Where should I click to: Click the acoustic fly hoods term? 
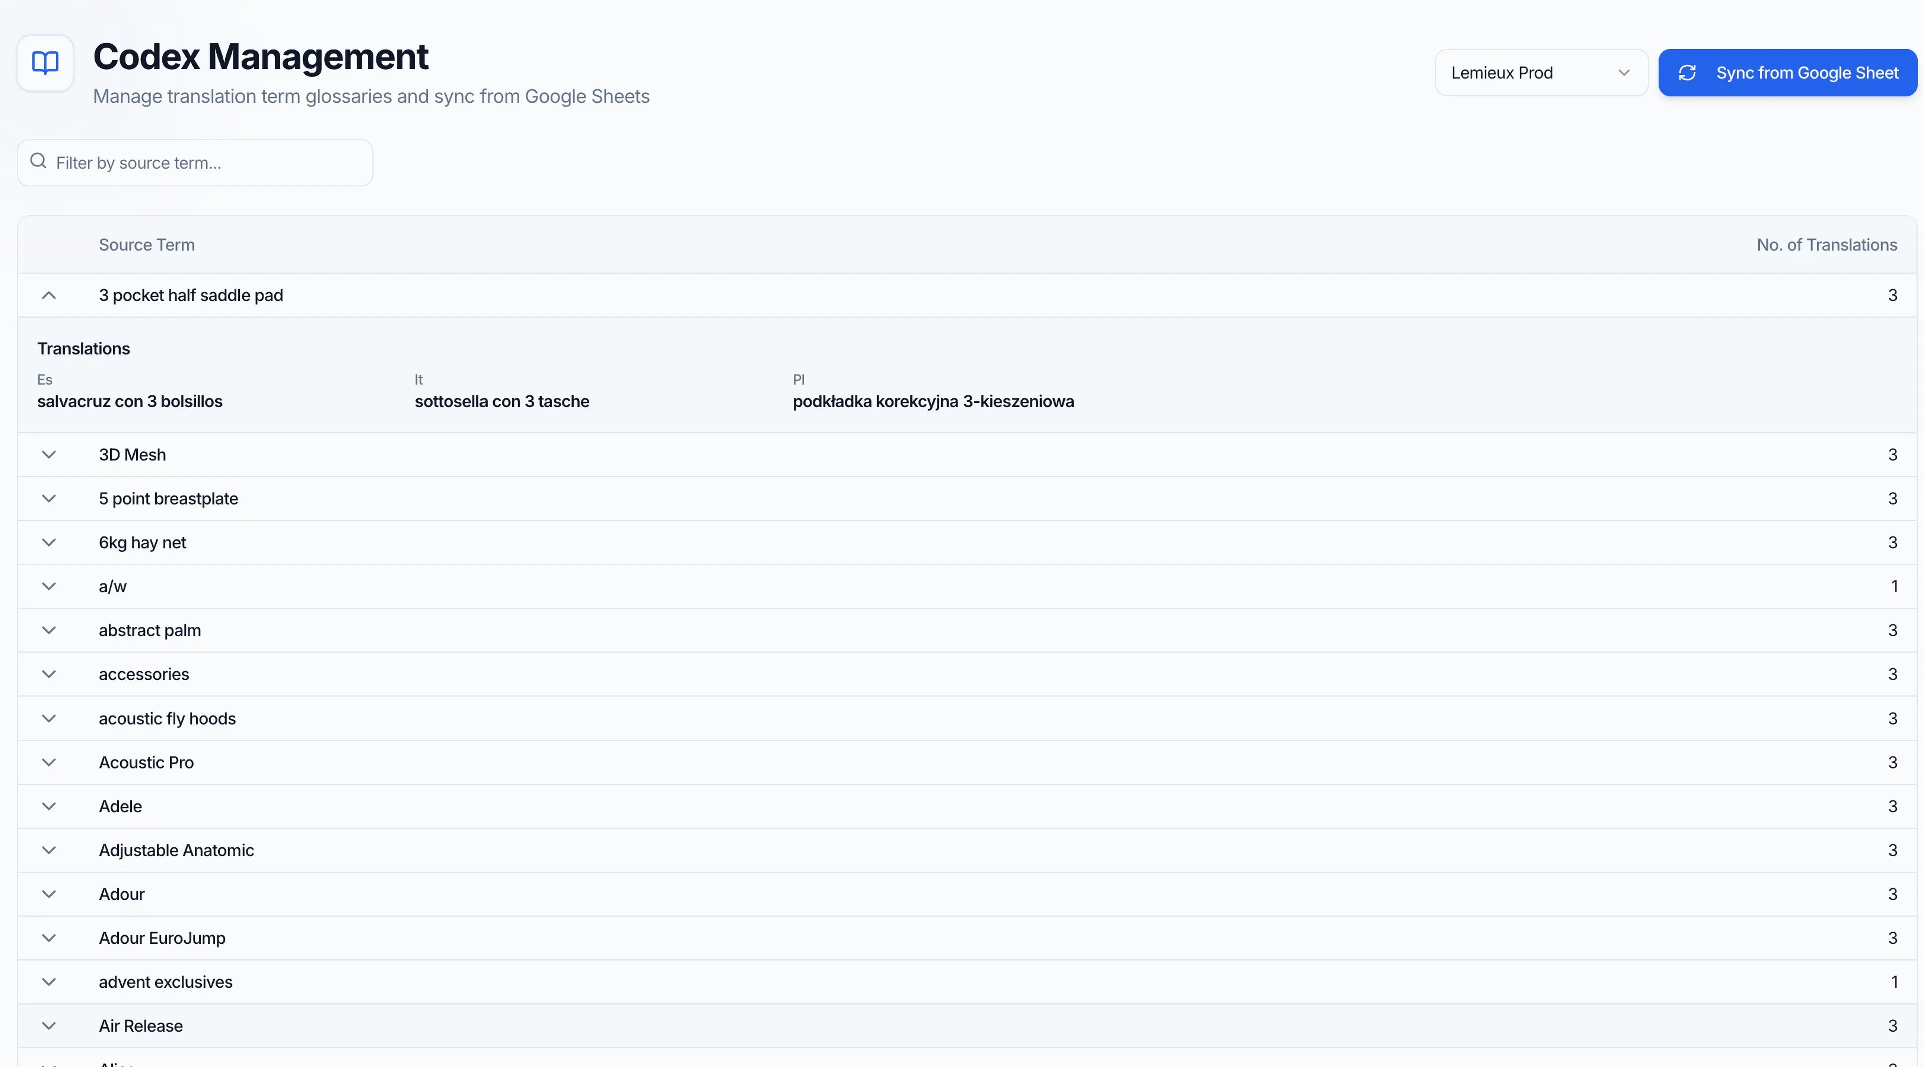point(167,719)
